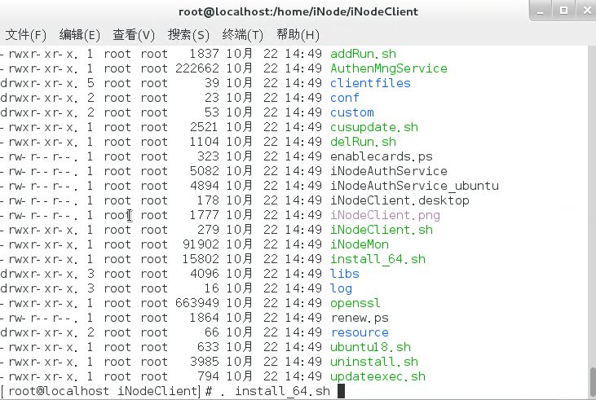Click the file size 3985
The width and height of the screenshot is (596, 400).
click(205, 362)
